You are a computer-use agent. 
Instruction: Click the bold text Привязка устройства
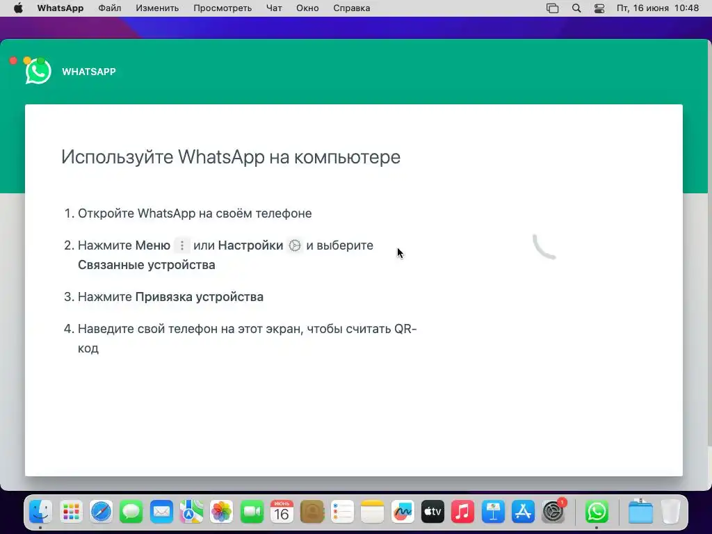(200, 297)
